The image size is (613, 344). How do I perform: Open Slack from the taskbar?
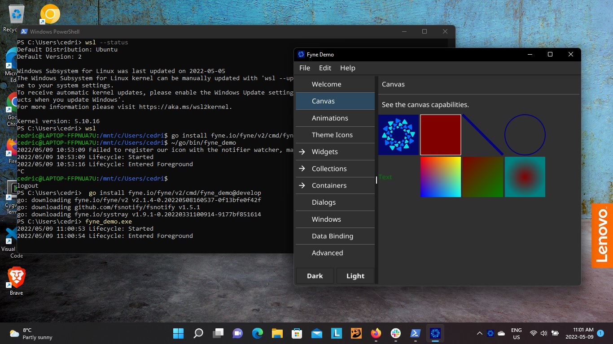(395, 333)
